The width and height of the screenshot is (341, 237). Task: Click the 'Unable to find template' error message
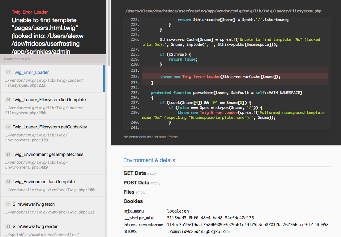click(48, 36)
